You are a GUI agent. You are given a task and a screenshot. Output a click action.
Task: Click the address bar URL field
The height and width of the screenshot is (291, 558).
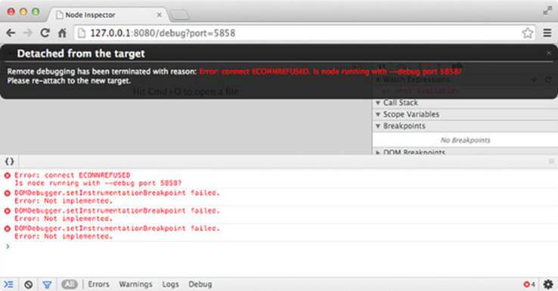point(299,33)
